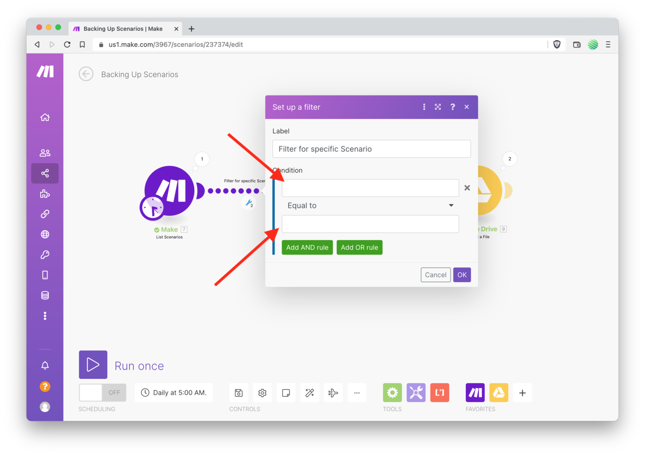The height and width of the screenshot is (456, 645).
Task: Close the Backing Up Scenarios browser tab
Action: click(x=176, y=29)
